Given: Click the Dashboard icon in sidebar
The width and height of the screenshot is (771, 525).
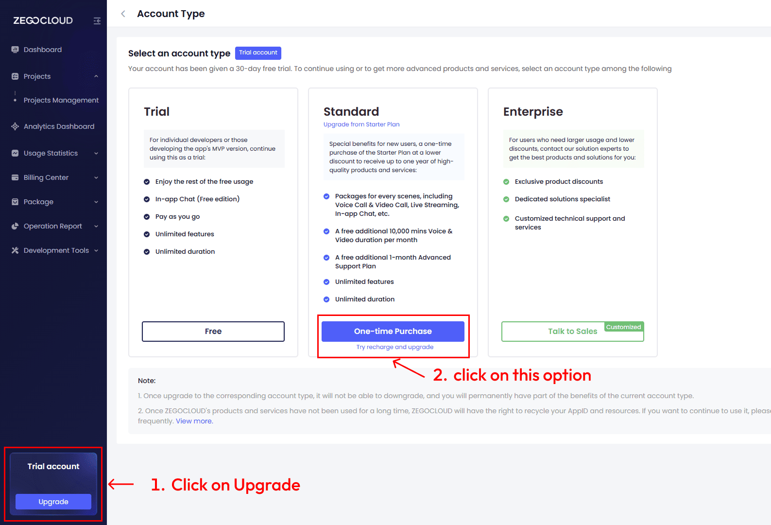Looking at the screenshot, I should point(15,50).
